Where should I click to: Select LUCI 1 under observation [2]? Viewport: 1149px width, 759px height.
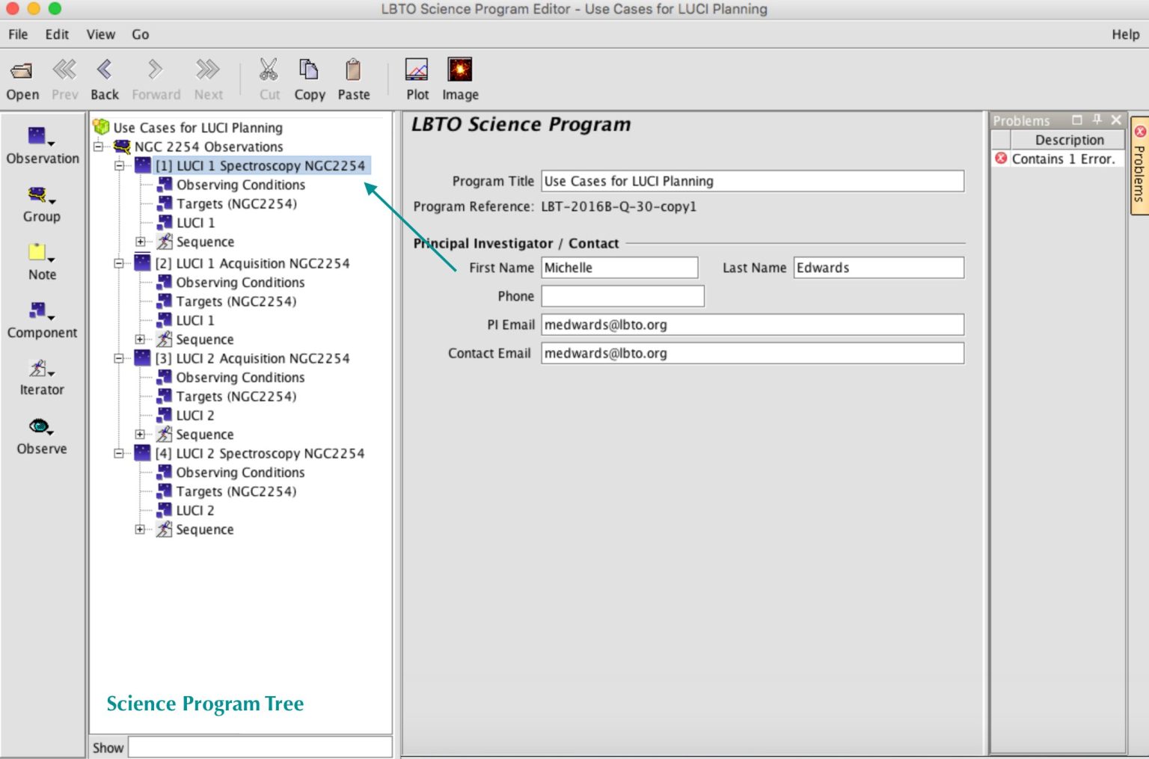point(195,320)
